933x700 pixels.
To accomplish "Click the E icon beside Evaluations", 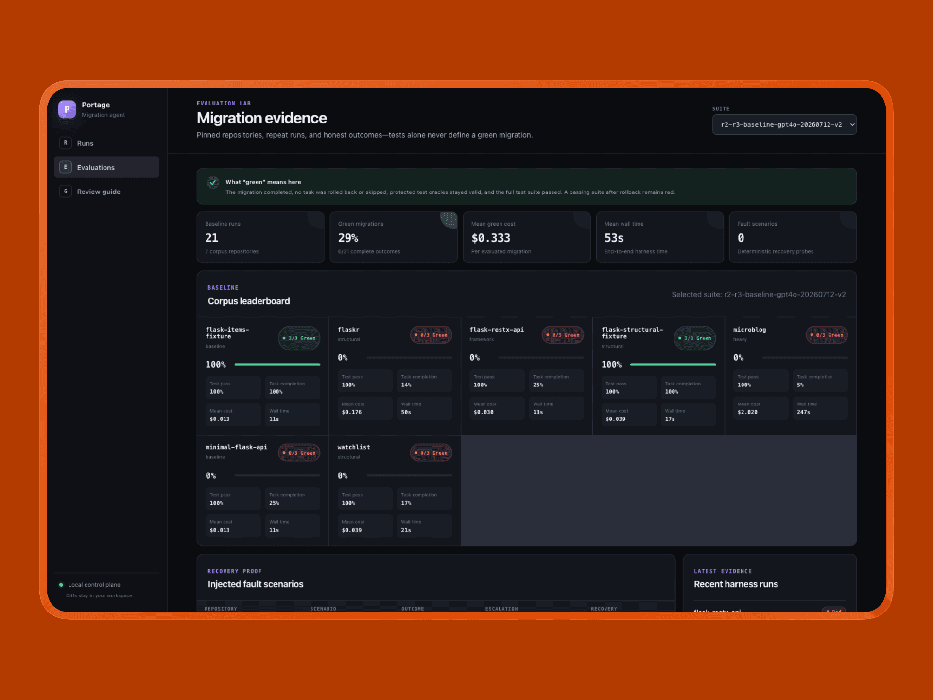I will point(66,167).
